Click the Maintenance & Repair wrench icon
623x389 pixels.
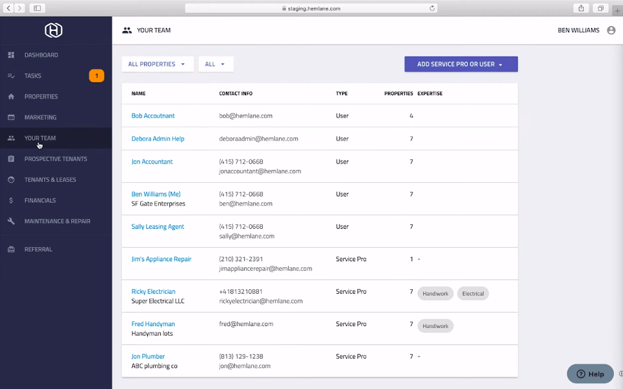pyautogui.click(x=11, y=221)
